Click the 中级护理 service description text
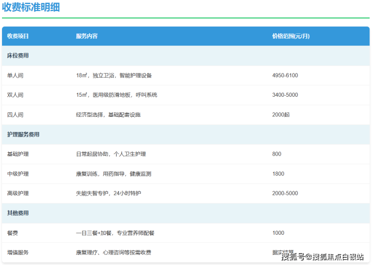 click(x=114, y=174)
